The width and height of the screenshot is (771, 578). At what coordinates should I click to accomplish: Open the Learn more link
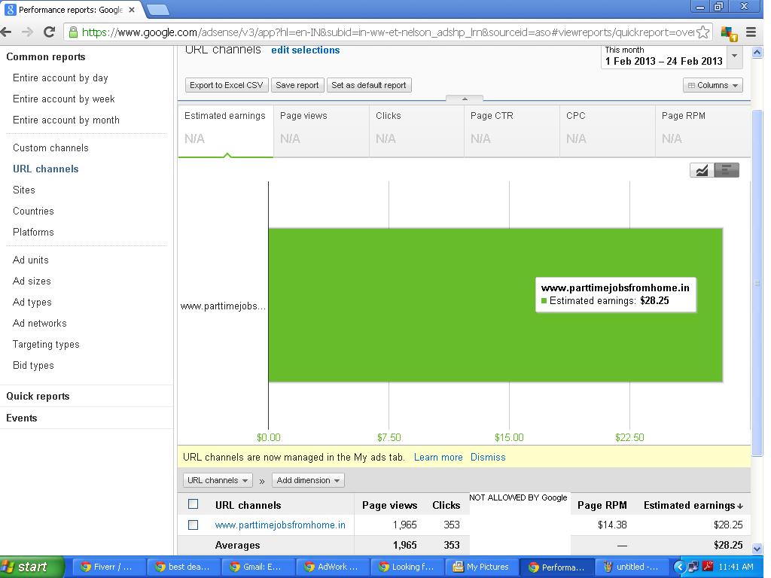438,458
